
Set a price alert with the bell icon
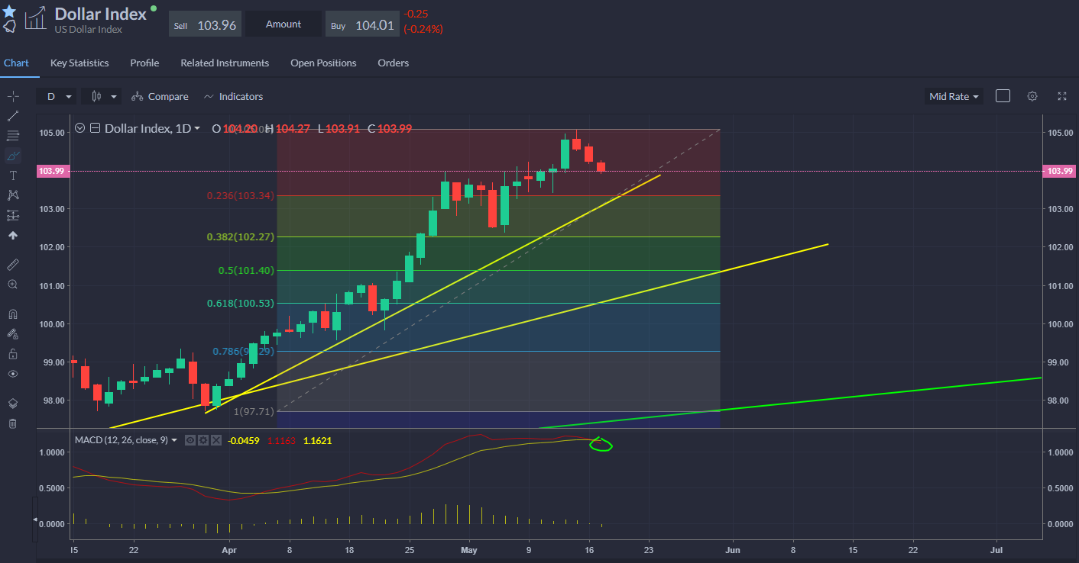click(x=9, y=27)
